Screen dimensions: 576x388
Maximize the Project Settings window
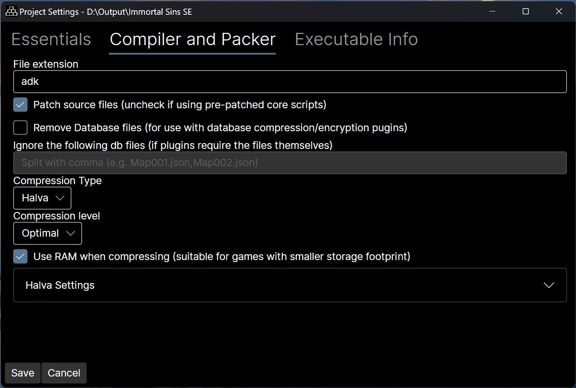(526, 11)
